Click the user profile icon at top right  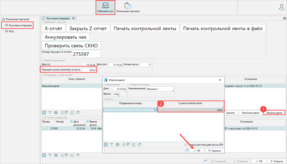click(x=282, y=7)
